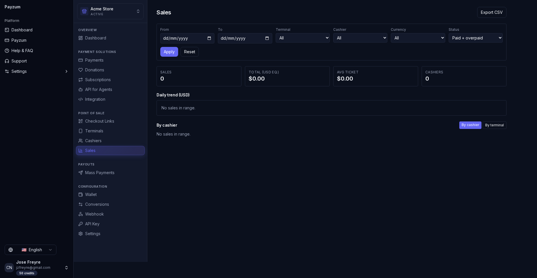Switch breakdown to By cashier
The image size is (537, 278).
[470, 125]
